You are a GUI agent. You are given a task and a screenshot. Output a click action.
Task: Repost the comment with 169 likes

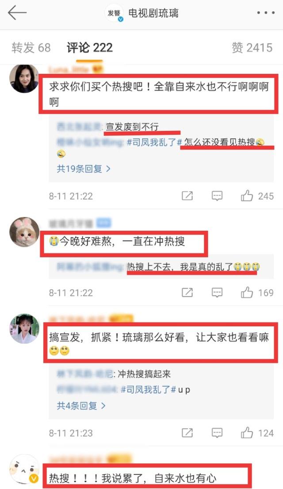click(187, 292)
